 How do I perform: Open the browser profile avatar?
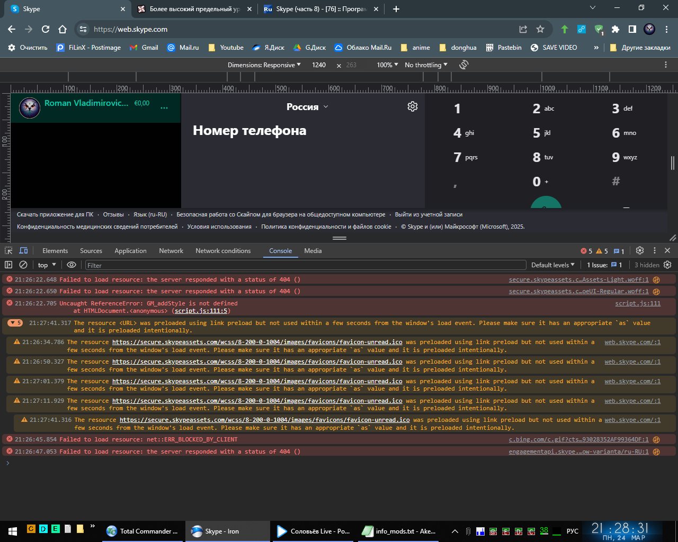pyautogui.click(x=649, y=29)
